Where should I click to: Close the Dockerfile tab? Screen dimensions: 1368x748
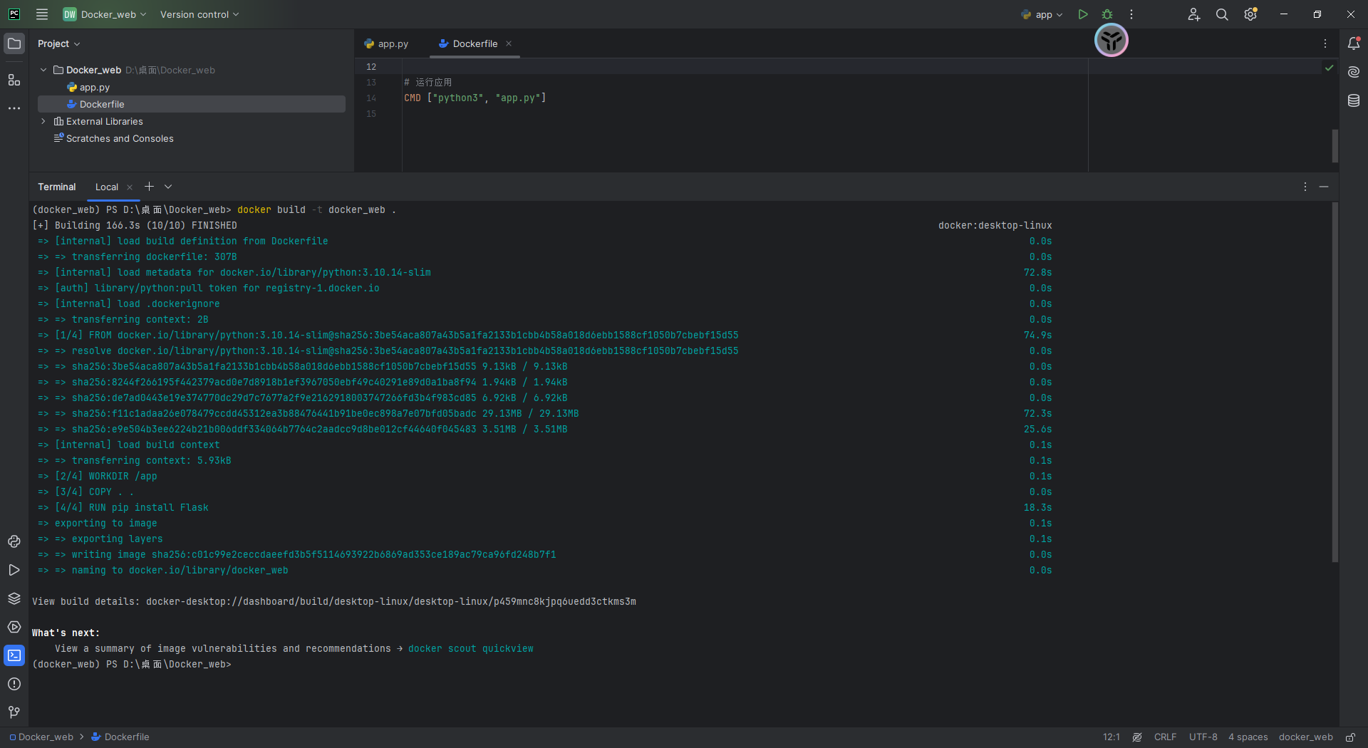[x=509, y=43]
